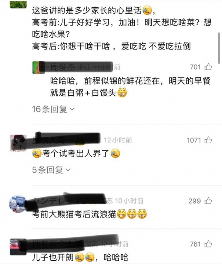This screenshot has height=264, width=222.
Task: Click the 701 like count
Action: tap(195, 67)
